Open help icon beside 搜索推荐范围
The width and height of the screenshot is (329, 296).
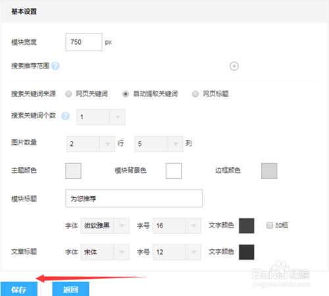(x=55, y=66)
